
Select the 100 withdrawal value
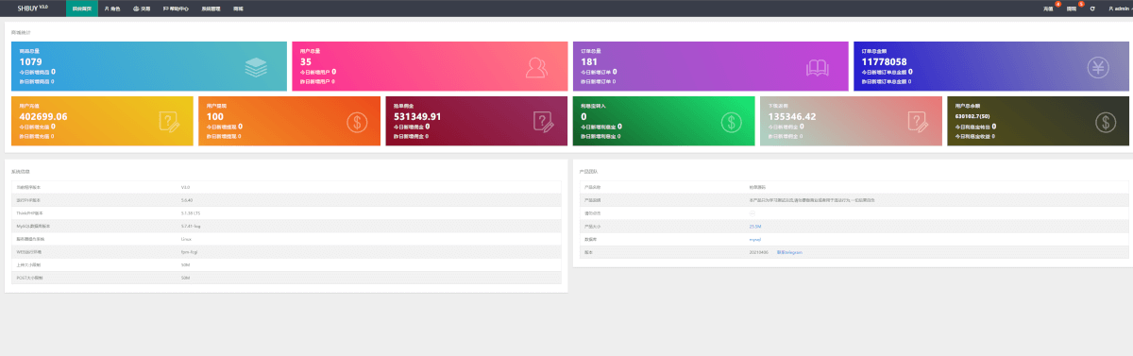pos(215,116)
